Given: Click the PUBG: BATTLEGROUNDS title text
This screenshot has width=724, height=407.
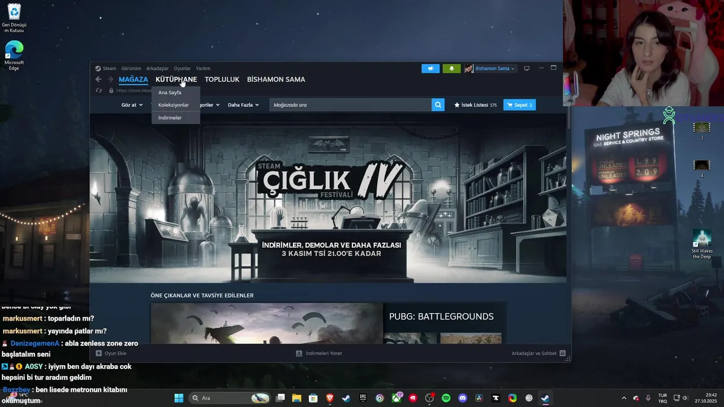Looking at the screenshot, I should click(x=441, y=317).
